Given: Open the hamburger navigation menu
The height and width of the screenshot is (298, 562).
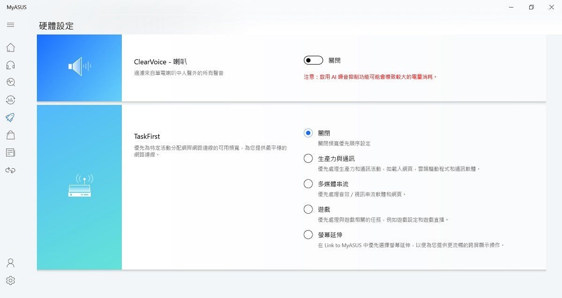Looking at the screenshot, I should click(10, 25).
